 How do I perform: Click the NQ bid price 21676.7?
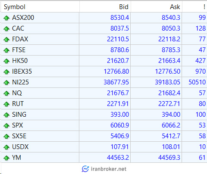(x=118, y=93)
